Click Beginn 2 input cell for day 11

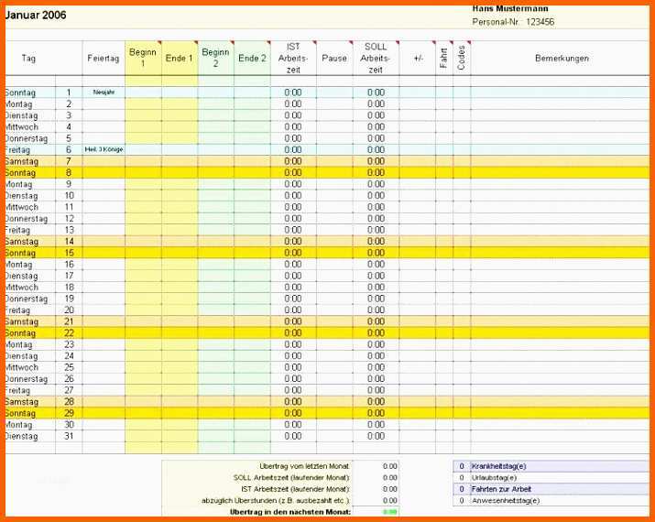point(216,207)
